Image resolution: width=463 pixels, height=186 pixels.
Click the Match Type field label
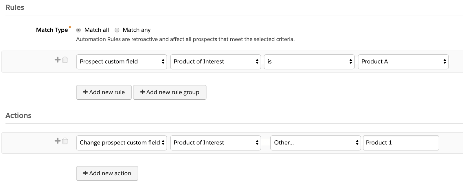click(52, 30)
